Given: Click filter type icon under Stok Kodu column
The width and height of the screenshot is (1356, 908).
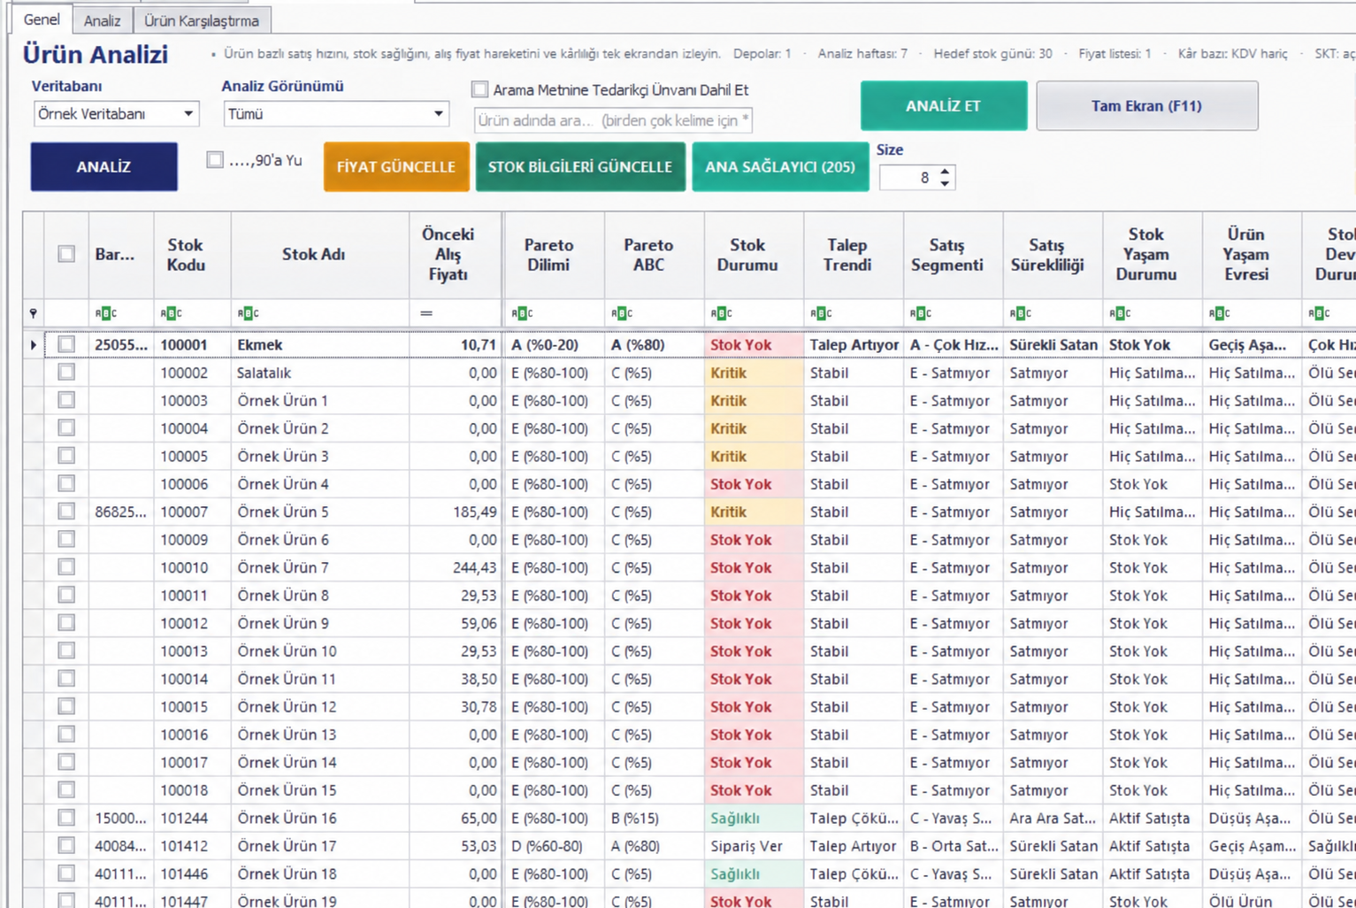Looking at the screenshot, I should pos(172,313).
